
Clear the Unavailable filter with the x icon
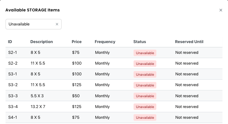coord(57,24)
